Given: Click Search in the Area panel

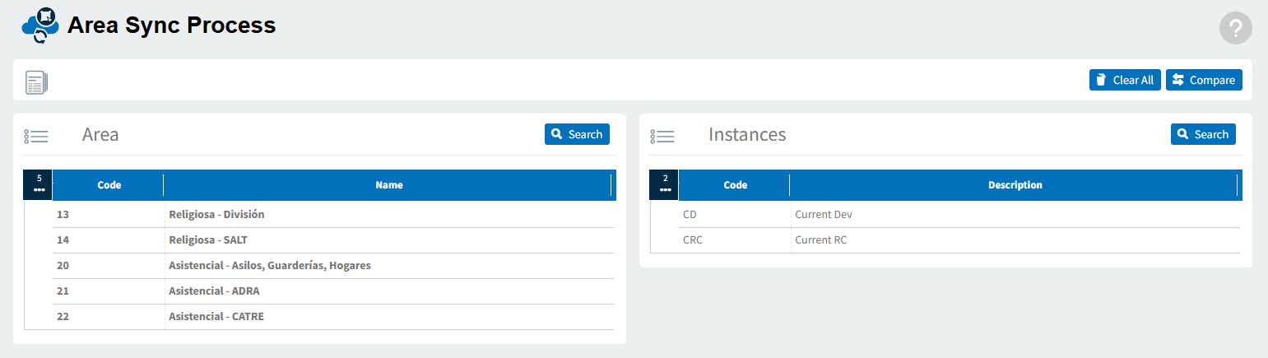Looking at the screenshot, I should tap(577, 134).
